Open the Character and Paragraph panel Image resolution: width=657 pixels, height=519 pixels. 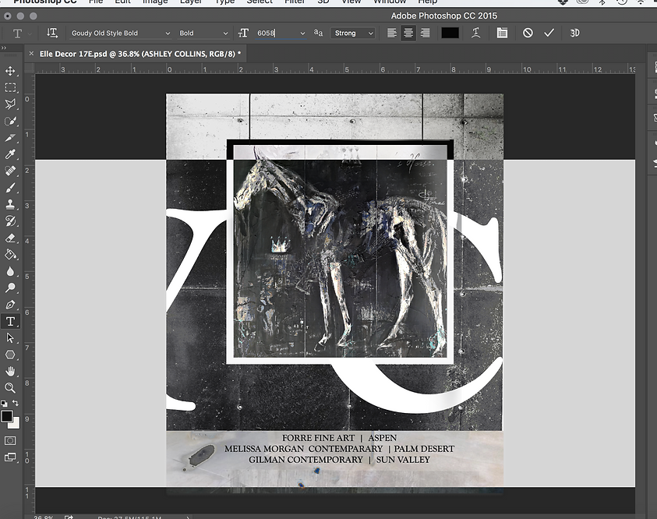coord(502,33)
